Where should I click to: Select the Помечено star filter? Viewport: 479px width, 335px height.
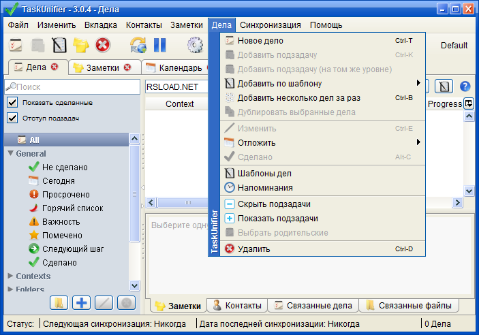coord(55,235)
